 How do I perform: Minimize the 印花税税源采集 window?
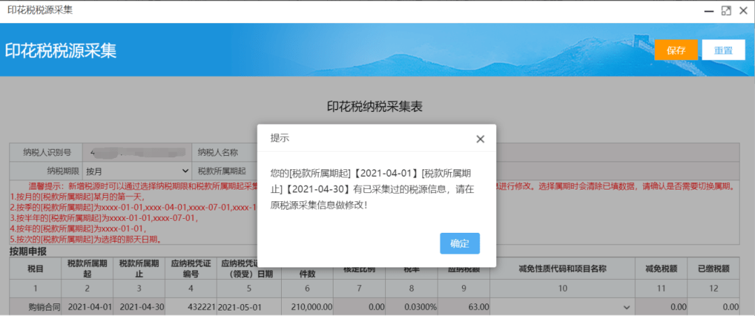coord(709,11)
